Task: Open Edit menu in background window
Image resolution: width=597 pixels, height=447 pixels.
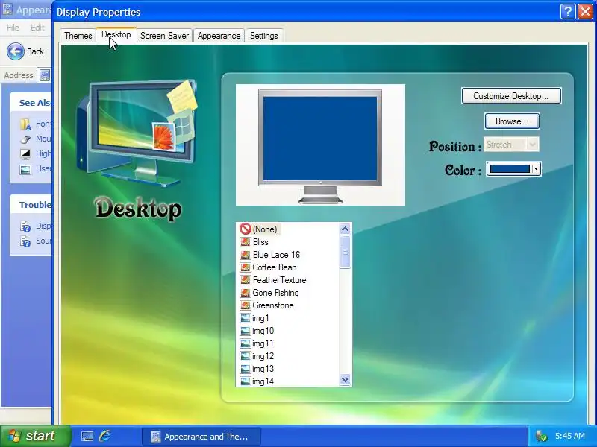Action: 37,28
